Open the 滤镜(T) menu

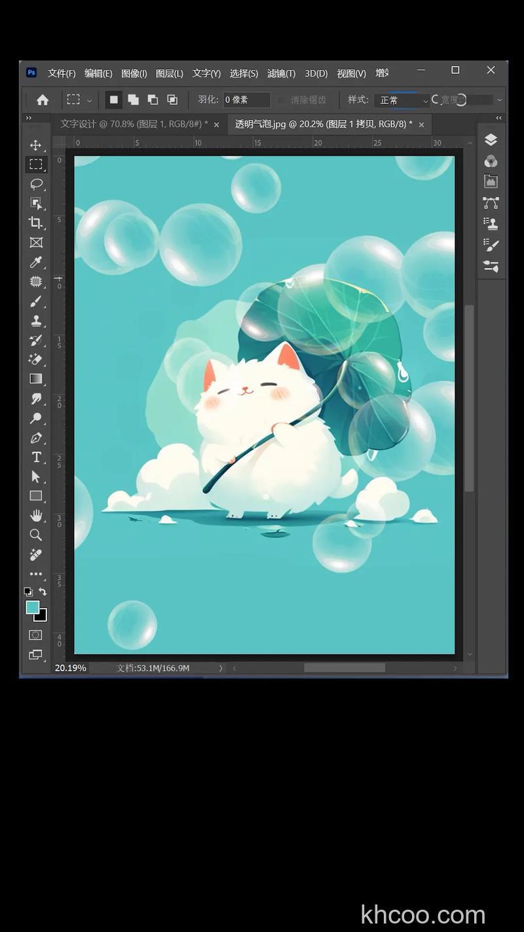click(281, 73)
